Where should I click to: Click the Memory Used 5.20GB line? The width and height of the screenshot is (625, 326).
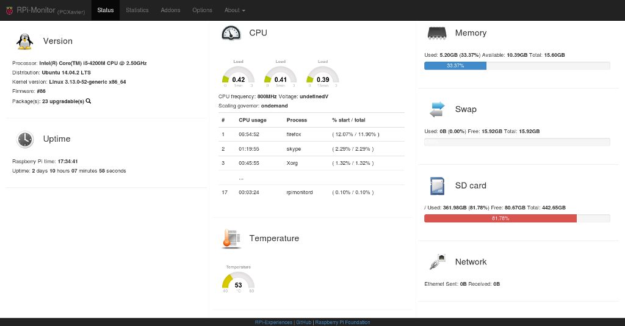pyautogui.click(x=494, y=55)
